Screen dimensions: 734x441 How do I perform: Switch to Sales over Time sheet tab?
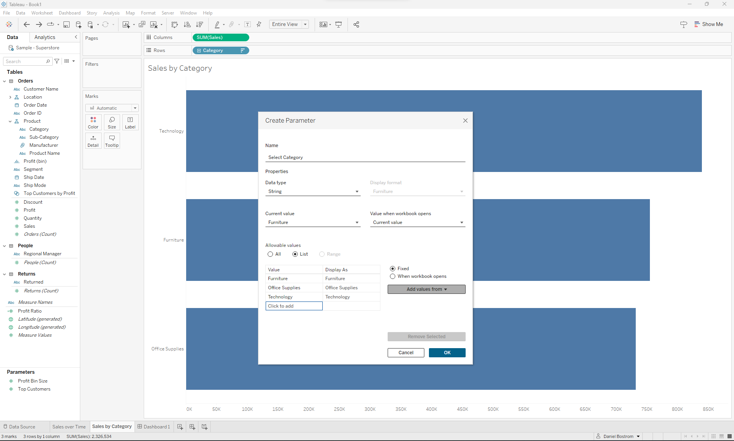coord(69,426)
